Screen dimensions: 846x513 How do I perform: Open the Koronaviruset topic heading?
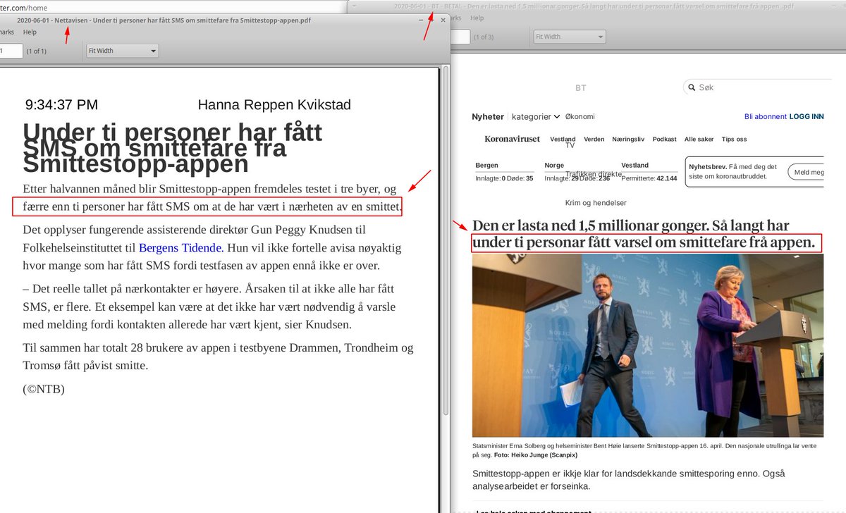pos(512,139)
